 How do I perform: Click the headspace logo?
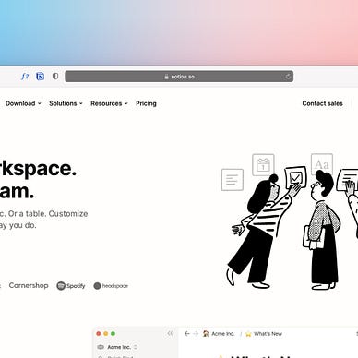pos(111,286)
